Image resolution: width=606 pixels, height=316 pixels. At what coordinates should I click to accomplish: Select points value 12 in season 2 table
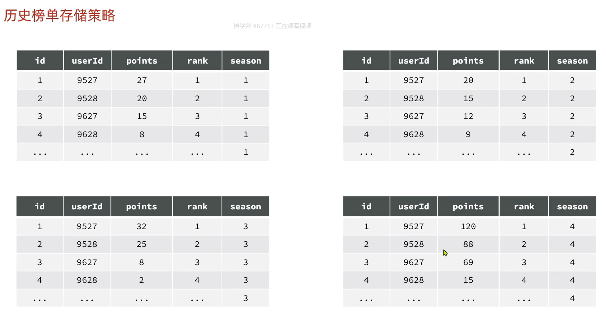(468, 116)
